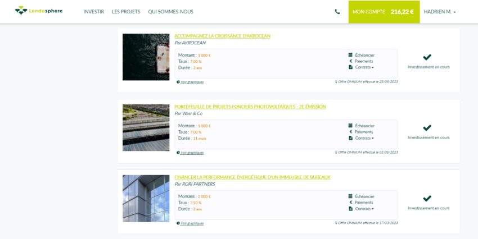The image size is (478, 239).
Task: Expand Contrats dropdown arrow for RORI PARTNERS
Action: (x=372, y=209)
